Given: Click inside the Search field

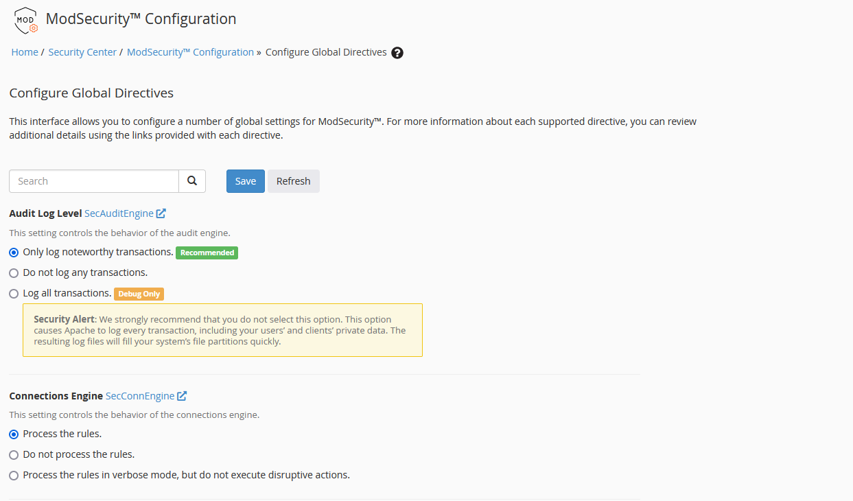Looking at the screenshot, I should click(x=93, y=180).
